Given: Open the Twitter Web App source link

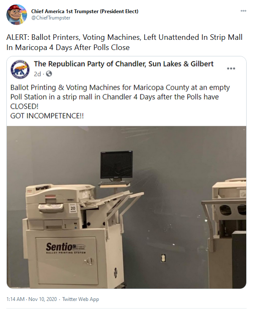Looking at the screenshot, I should click(80, 299).
